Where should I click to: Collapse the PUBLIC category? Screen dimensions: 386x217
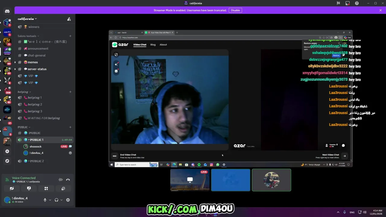(24, 127)
